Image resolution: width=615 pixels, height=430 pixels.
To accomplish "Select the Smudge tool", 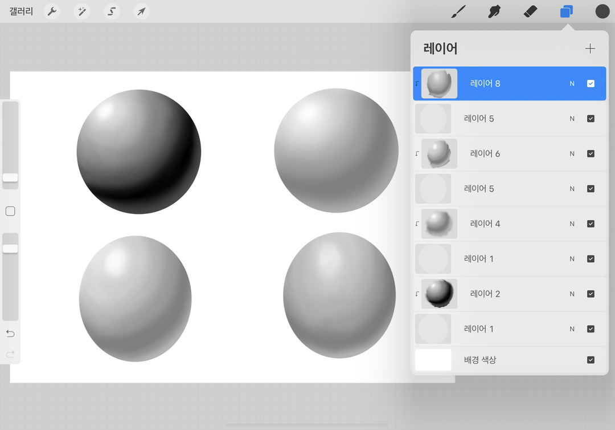I will (494, 11).
